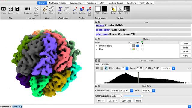Close the Color Zone panel

96,86
